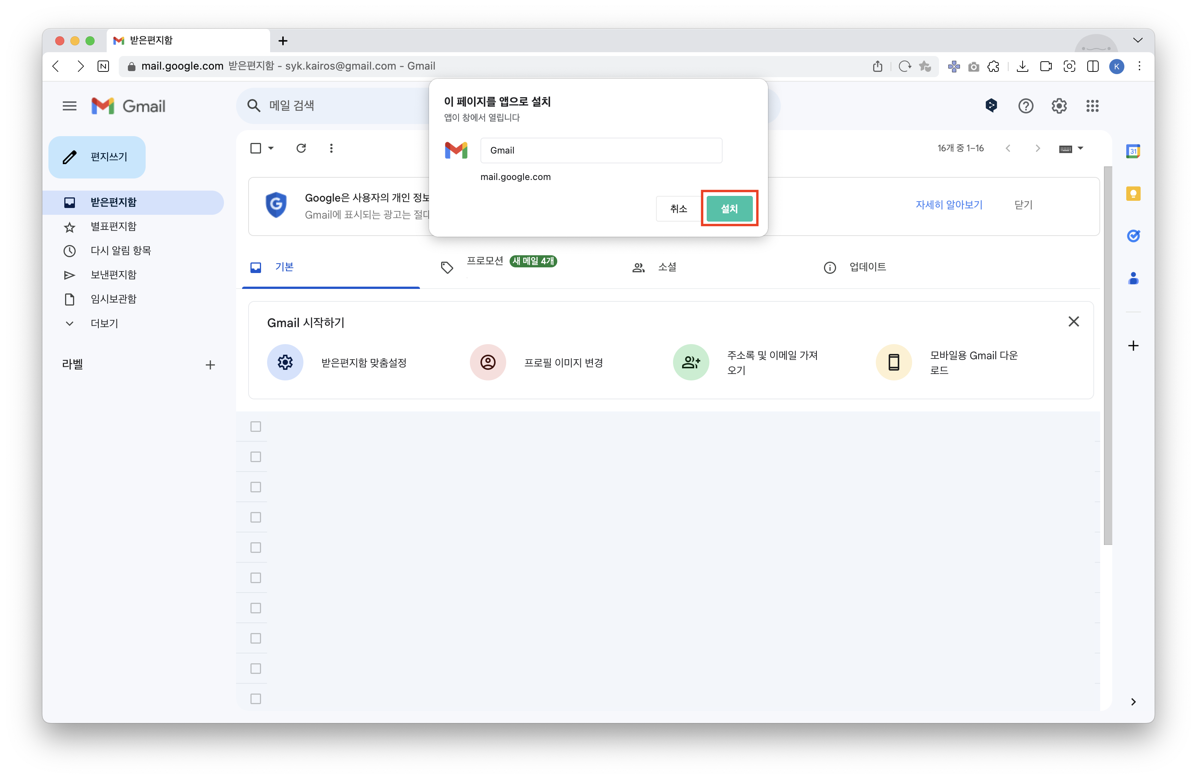This screenshot has height=779, width=1197.
Task: Switch to the 프로모션 tab
Action: [485, 261]
